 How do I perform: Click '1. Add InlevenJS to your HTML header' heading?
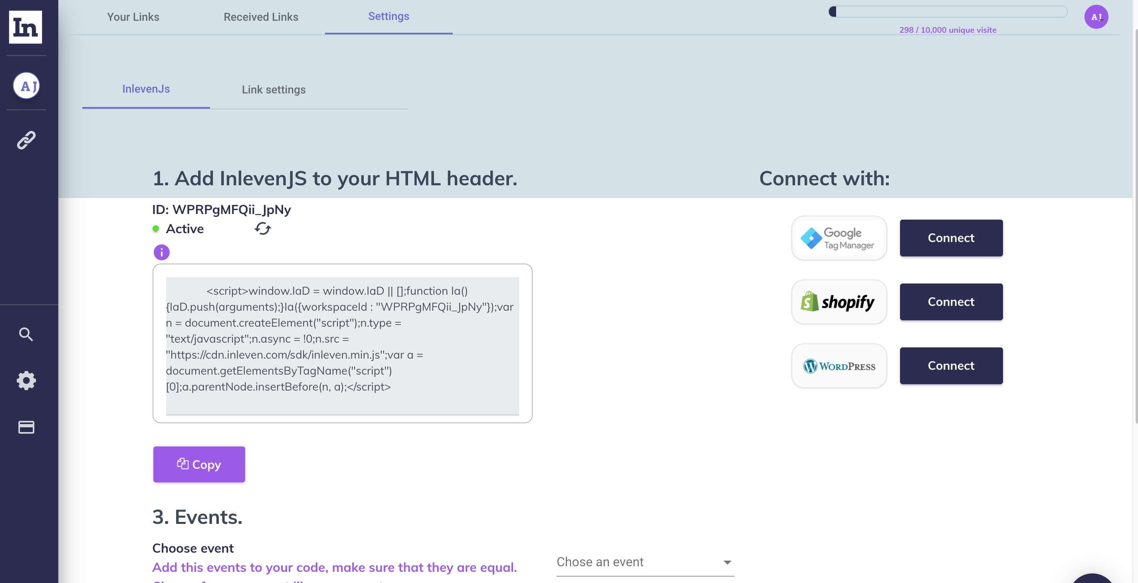335,178
